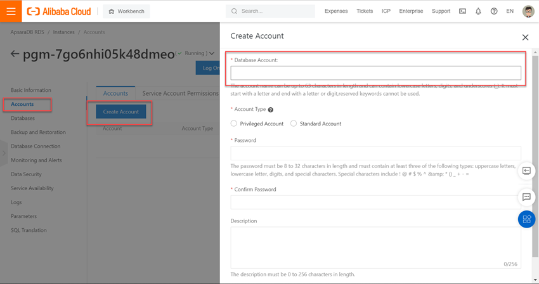Open Backup and Restoration page
The width and height of the screenshot is (539, 284).
(x=38, y=132)
